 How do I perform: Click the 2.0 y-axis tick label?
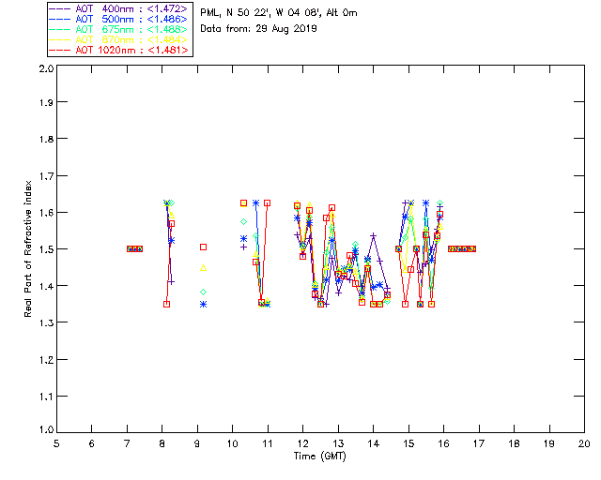pyautogui.click(x=46, y=68)
